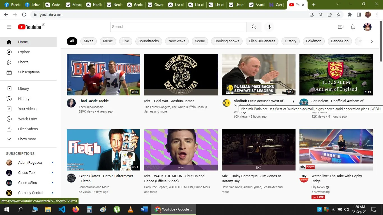
Task: Select the Mixes filter chip
Action: (x=89, y=41)
